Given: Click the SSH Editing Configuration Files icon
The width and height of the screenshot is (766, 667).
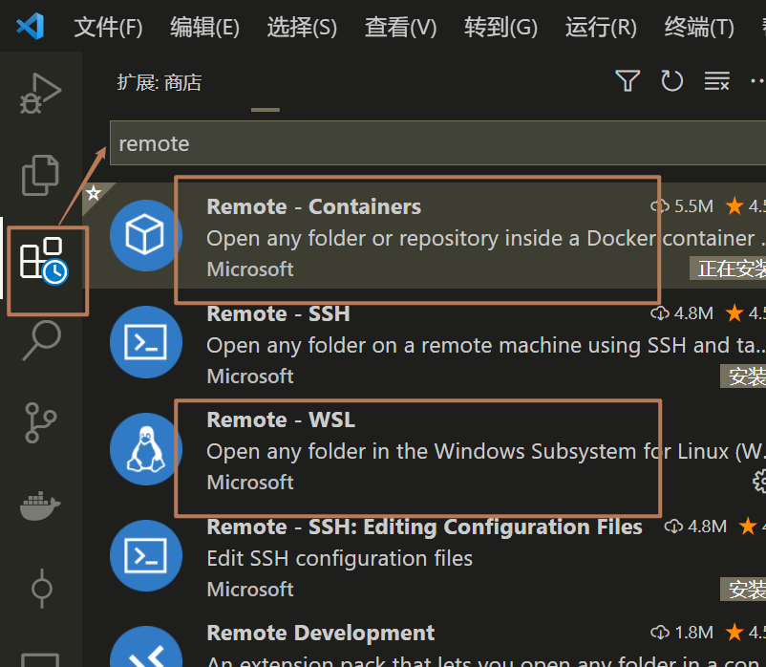Looking at the screenshot, I should 145,555.
